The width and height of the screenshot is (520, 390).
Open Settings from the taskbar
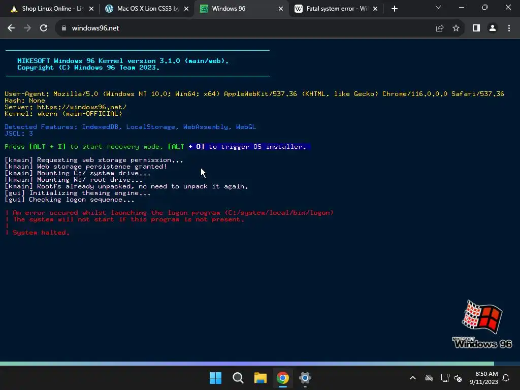pos(305,378)
